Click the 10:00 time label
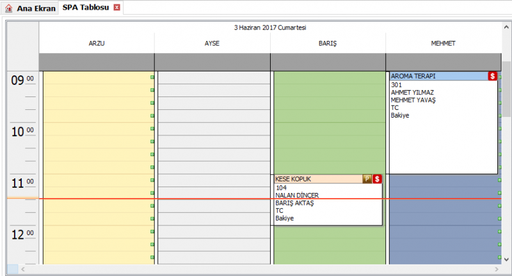The width and height of the screenshot is (512, 276). pyautogui.click(x=22, y=132)
